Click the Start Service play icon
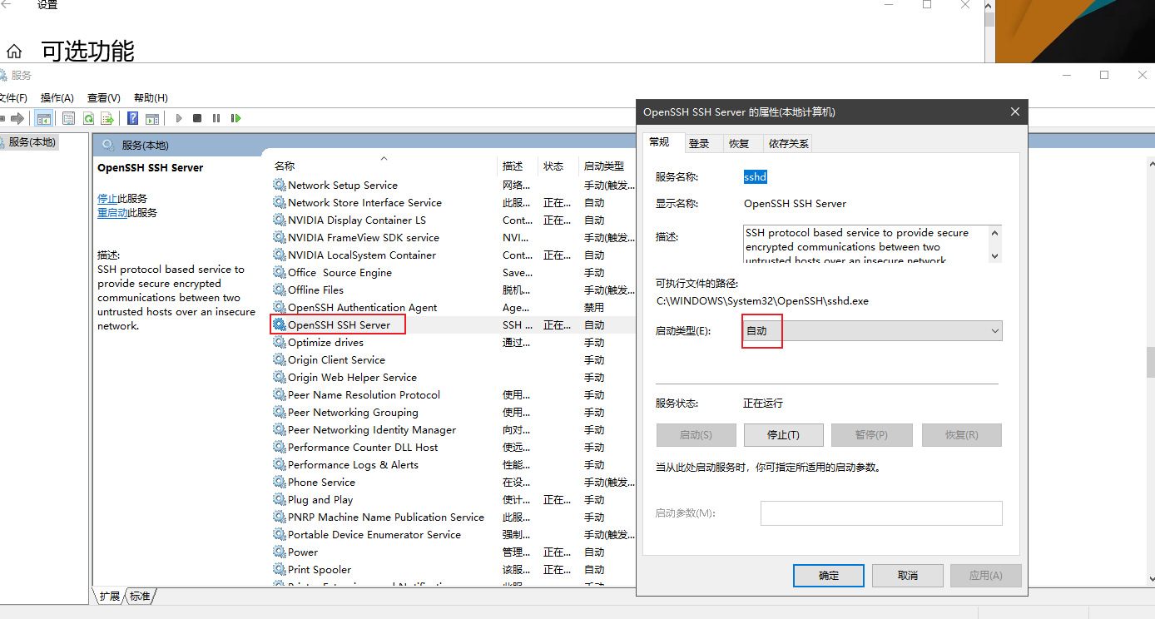Screen dimensions: 1155x619 click(179, 118)
